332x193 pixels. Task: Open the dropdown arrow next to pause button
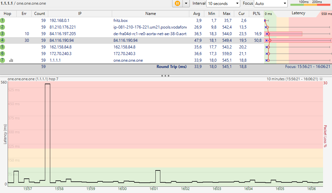[x=186, y=3]
